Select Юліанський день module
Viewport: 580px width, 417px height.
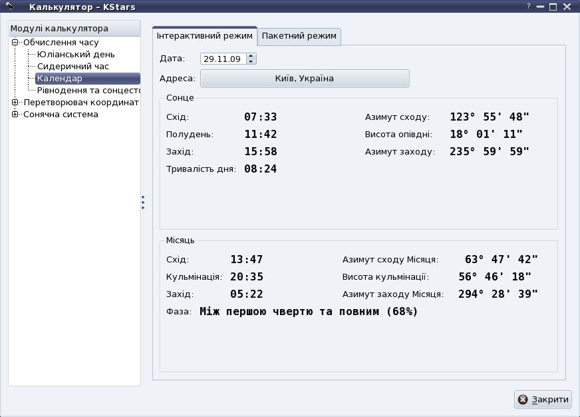[76, 55]
